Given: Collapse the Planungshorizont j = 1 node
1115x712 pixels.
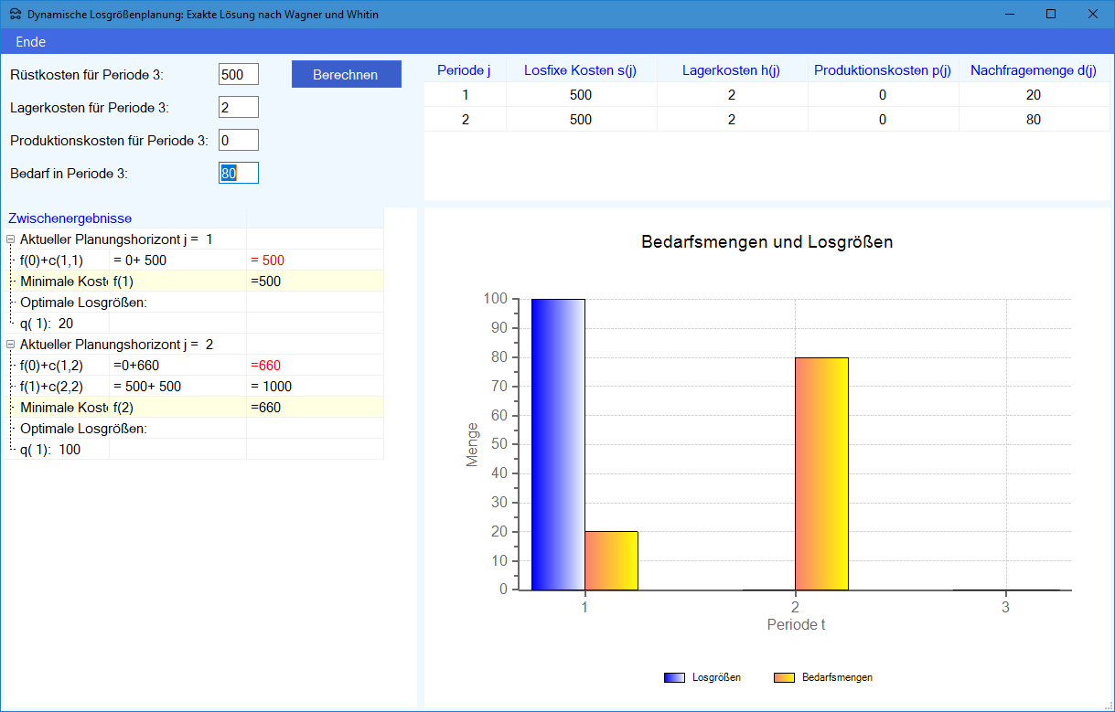Looking at the screenshot, I should coord(10,239).
